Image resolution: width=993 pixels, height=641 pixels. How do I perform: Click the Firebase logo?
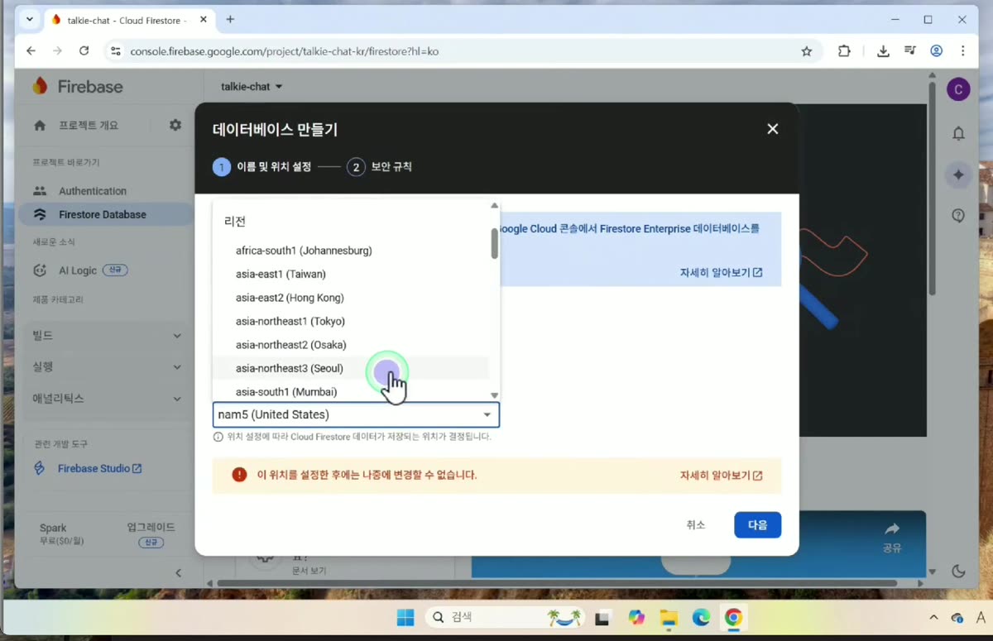(x=77, y=86)
